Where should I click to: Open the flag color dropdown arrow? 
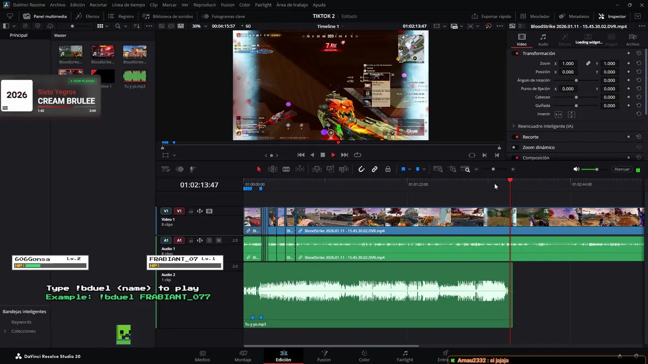(x=409, y=169)
